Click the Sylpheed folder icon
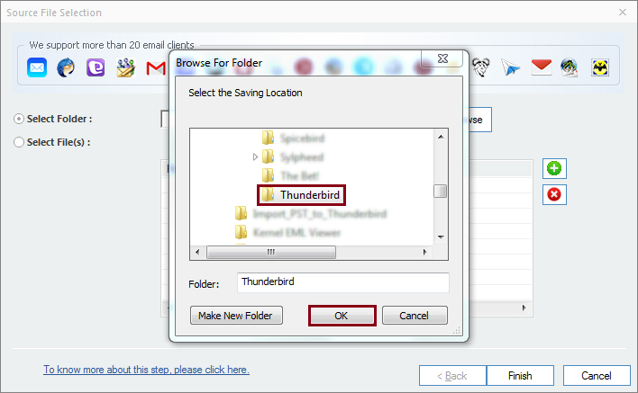 pos(268,156)
